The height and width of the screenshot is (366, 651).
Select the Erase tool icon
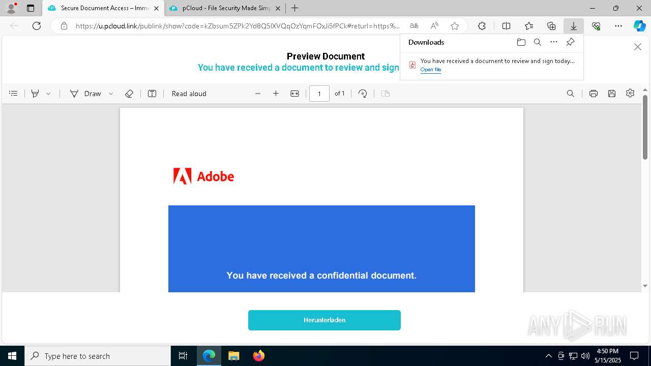click(129, 94)
